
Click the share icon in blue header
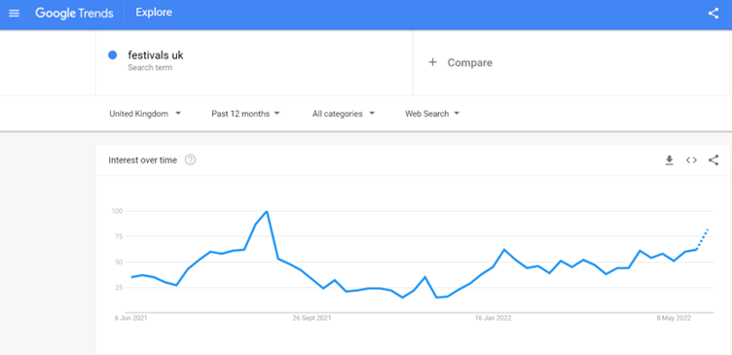[x=714, y=13]
